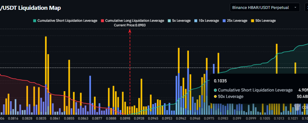308x123 pixels.
Task: Click the watermark logo at bottom right
Action: (298, 107)
